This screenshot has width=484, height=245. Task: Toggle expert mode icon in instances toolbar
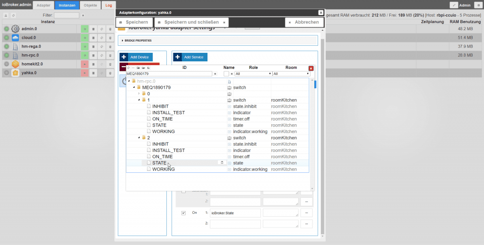[x=6, y=16]
